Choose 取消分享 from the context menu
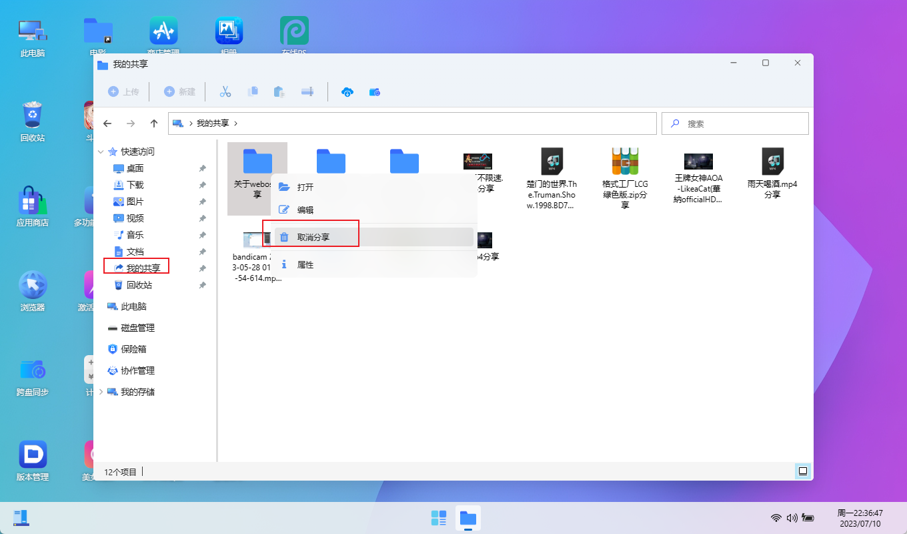The height and width of the screenshot is (534, 907). pos(313,237)
